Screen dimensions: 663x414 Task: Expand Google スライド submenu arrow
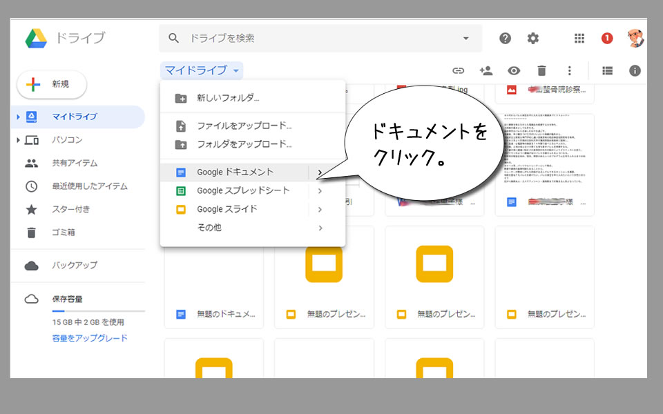[320, 210]
